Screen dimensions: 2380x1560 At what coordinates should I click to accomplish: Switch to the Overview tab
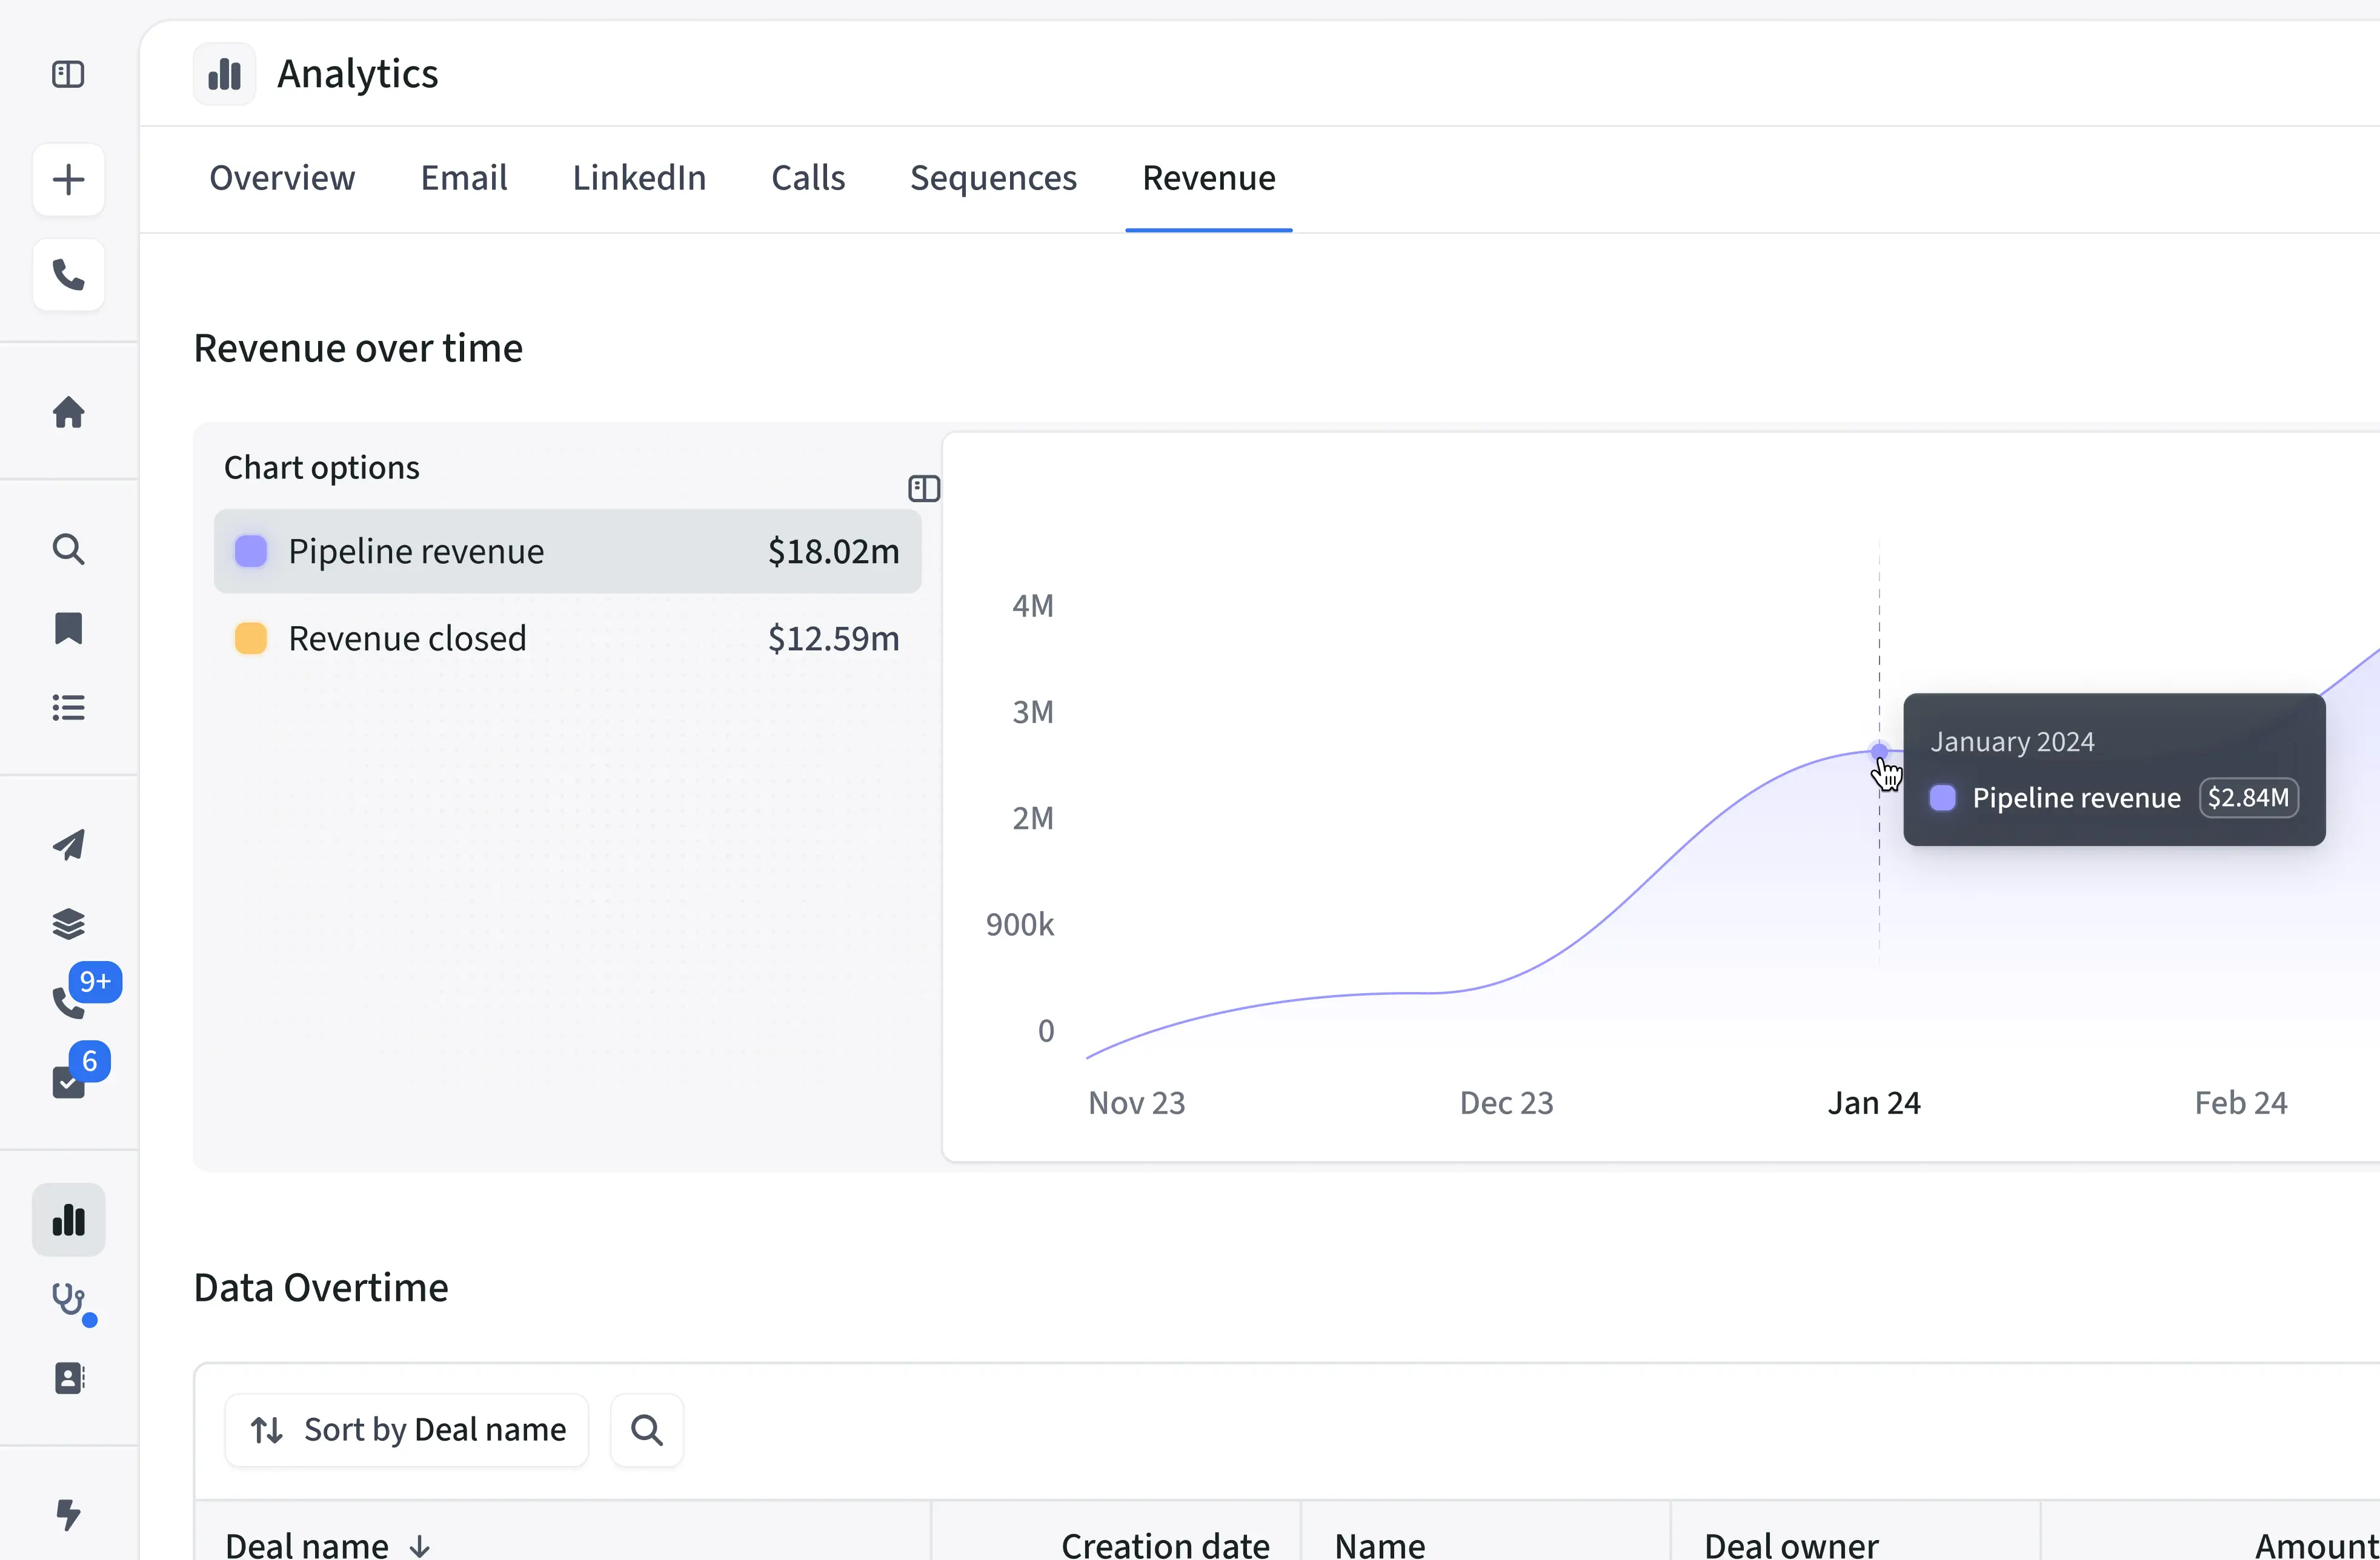(282, 178)
